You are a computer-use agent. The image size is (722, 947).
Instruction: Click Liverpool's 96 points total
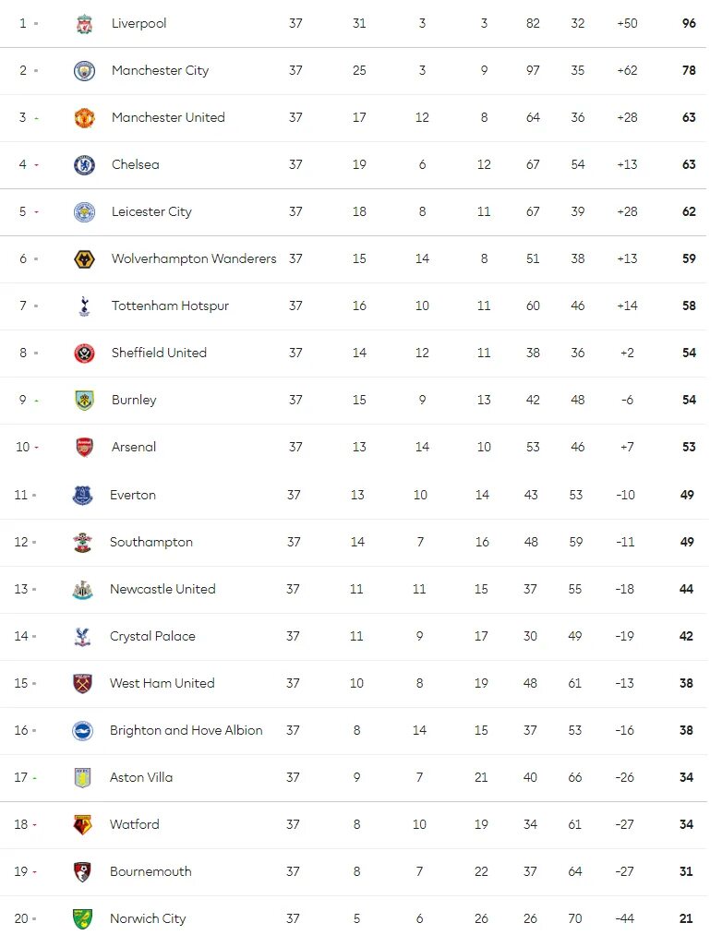(x=689, y=24)
